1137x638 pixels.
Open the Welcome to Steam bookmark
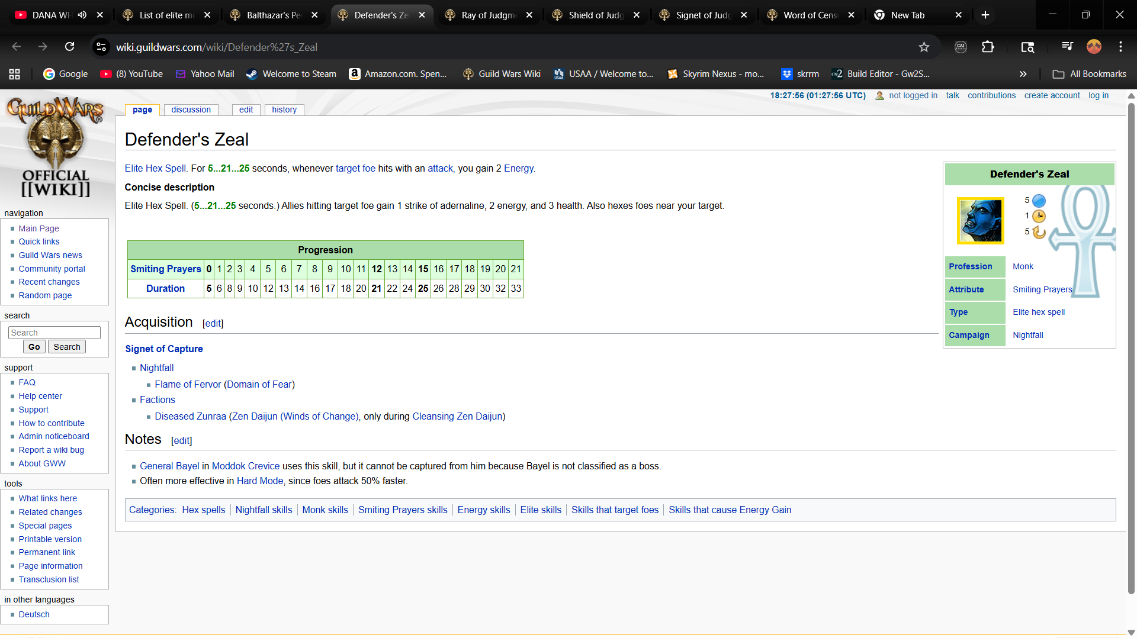pyautogui.click(x=291, y=74)
